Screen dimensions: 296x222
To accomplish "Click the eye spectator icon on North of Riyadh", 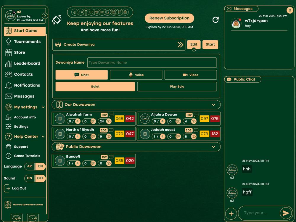I will (x=109, y=136).
